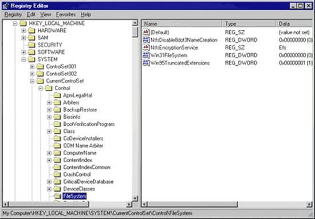Click the values pane scroll right arrow
Viewport: 315px width, 219px height.
coord(309,204)
